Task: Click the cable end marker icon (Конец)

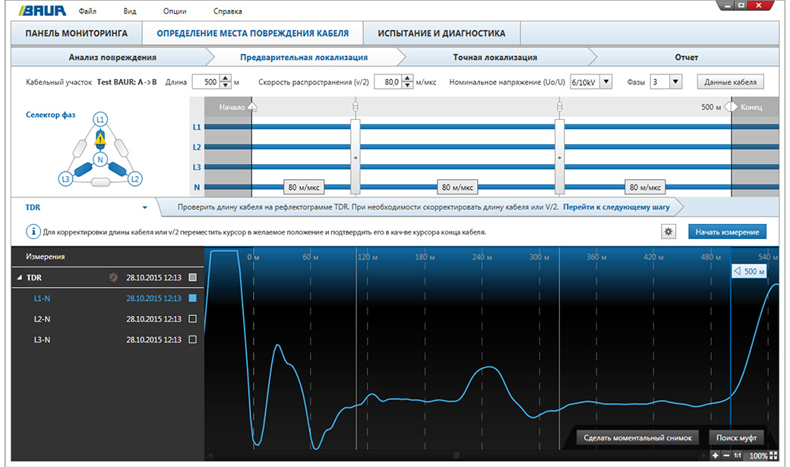Action: tap(731, 107)
